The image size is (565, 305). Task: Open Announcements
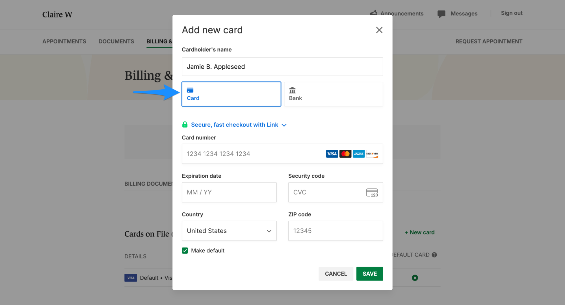click(402, 14)
